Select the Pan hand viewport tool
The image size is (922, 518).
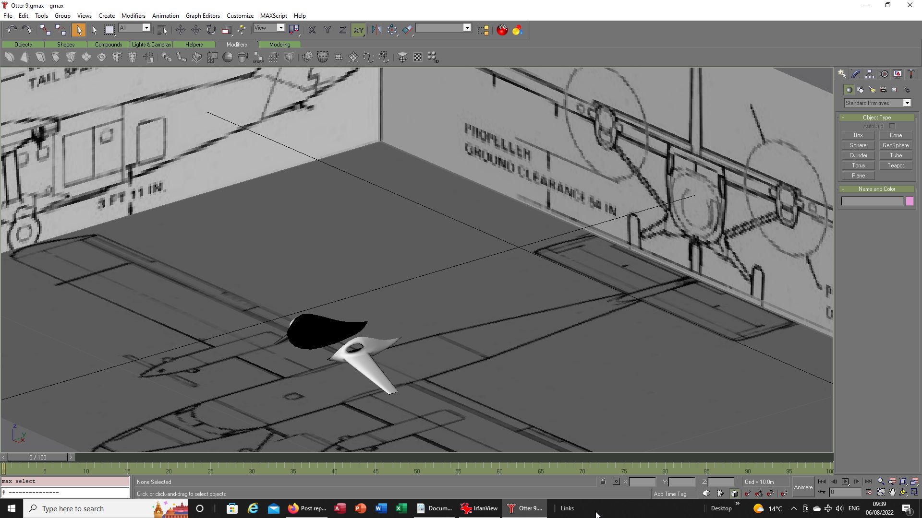892,493
